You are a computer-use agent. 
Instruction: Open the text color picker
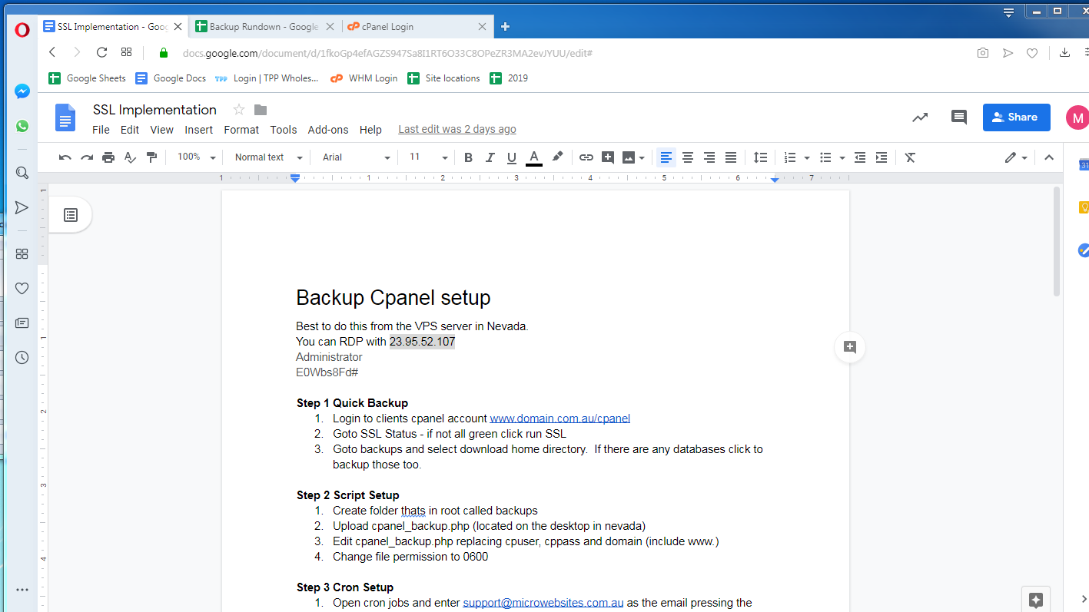534,157
